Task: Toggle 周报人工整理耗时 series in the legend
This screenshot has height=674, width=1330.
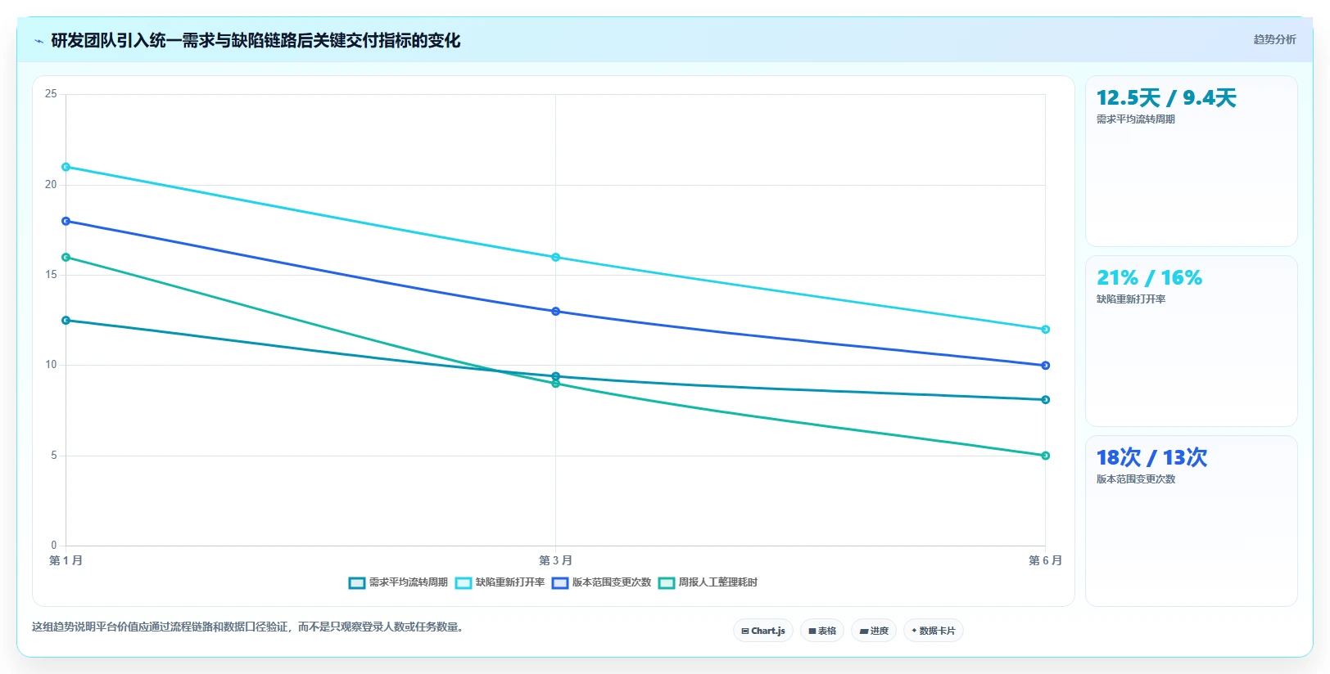Action: 708,582
